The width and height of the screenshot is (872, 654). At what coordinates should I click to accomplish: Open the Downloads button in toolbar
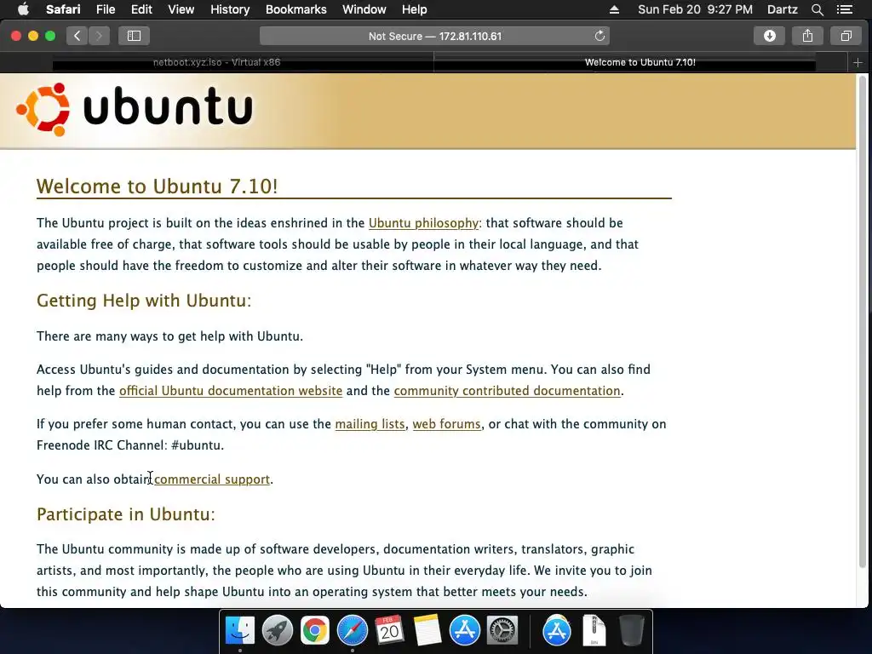click(x=769, y=36)
